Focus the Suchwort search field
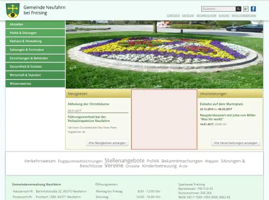Image resolution: width=269 pixels, height=200 pixels. (218, 9)
